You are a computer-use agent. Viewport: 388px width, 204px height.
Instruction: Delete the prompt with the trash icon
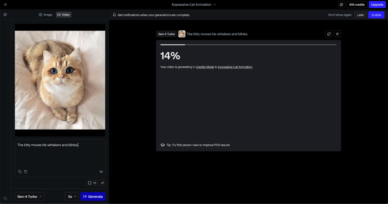click(25, 172)
